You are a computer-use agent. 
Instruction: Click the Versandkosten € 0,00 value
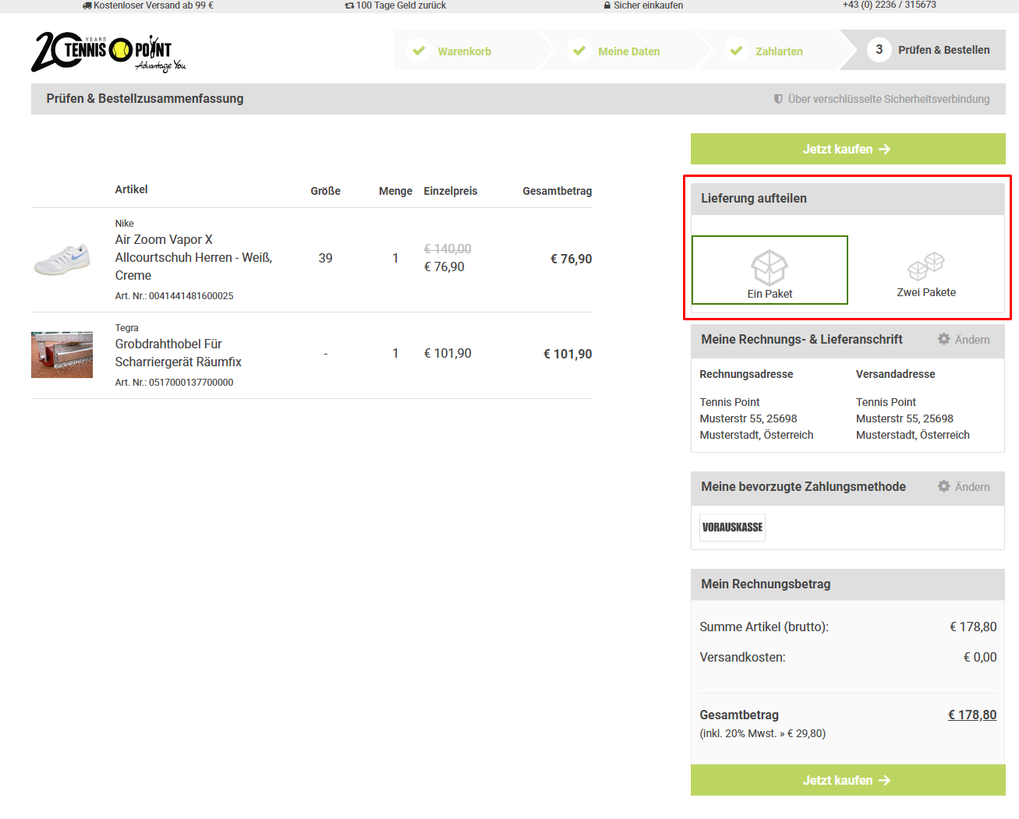(980, 657)
